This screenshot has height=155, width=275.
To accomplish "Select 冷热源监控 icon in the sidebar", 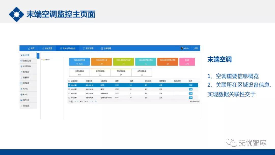I will [21, 66].
